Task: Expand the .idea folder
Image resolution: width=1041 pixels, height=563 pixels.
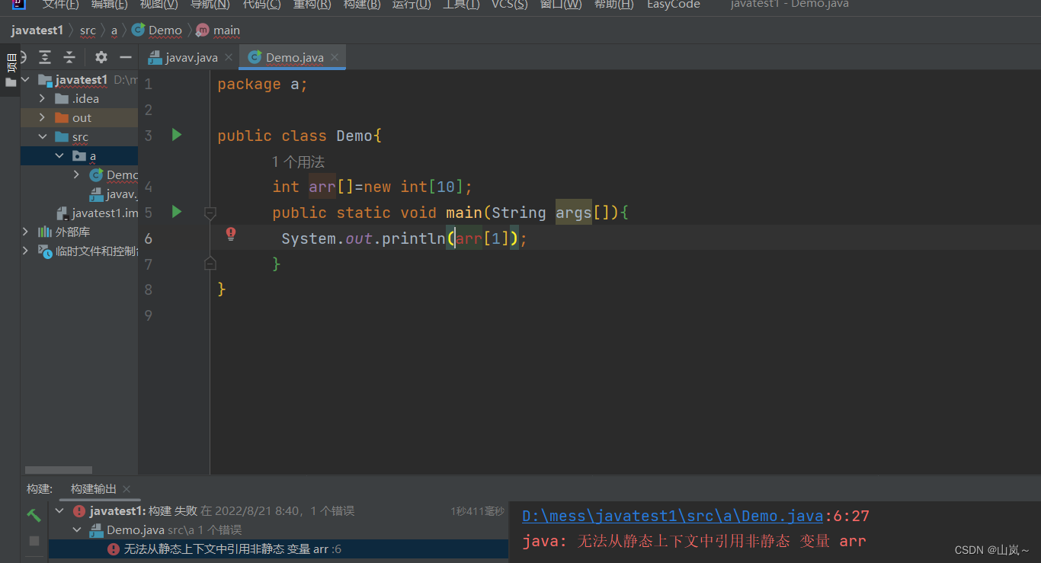Action: (x=43, y=98)
